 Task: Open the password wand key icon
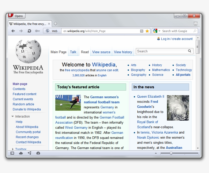(x=37, y=31)
